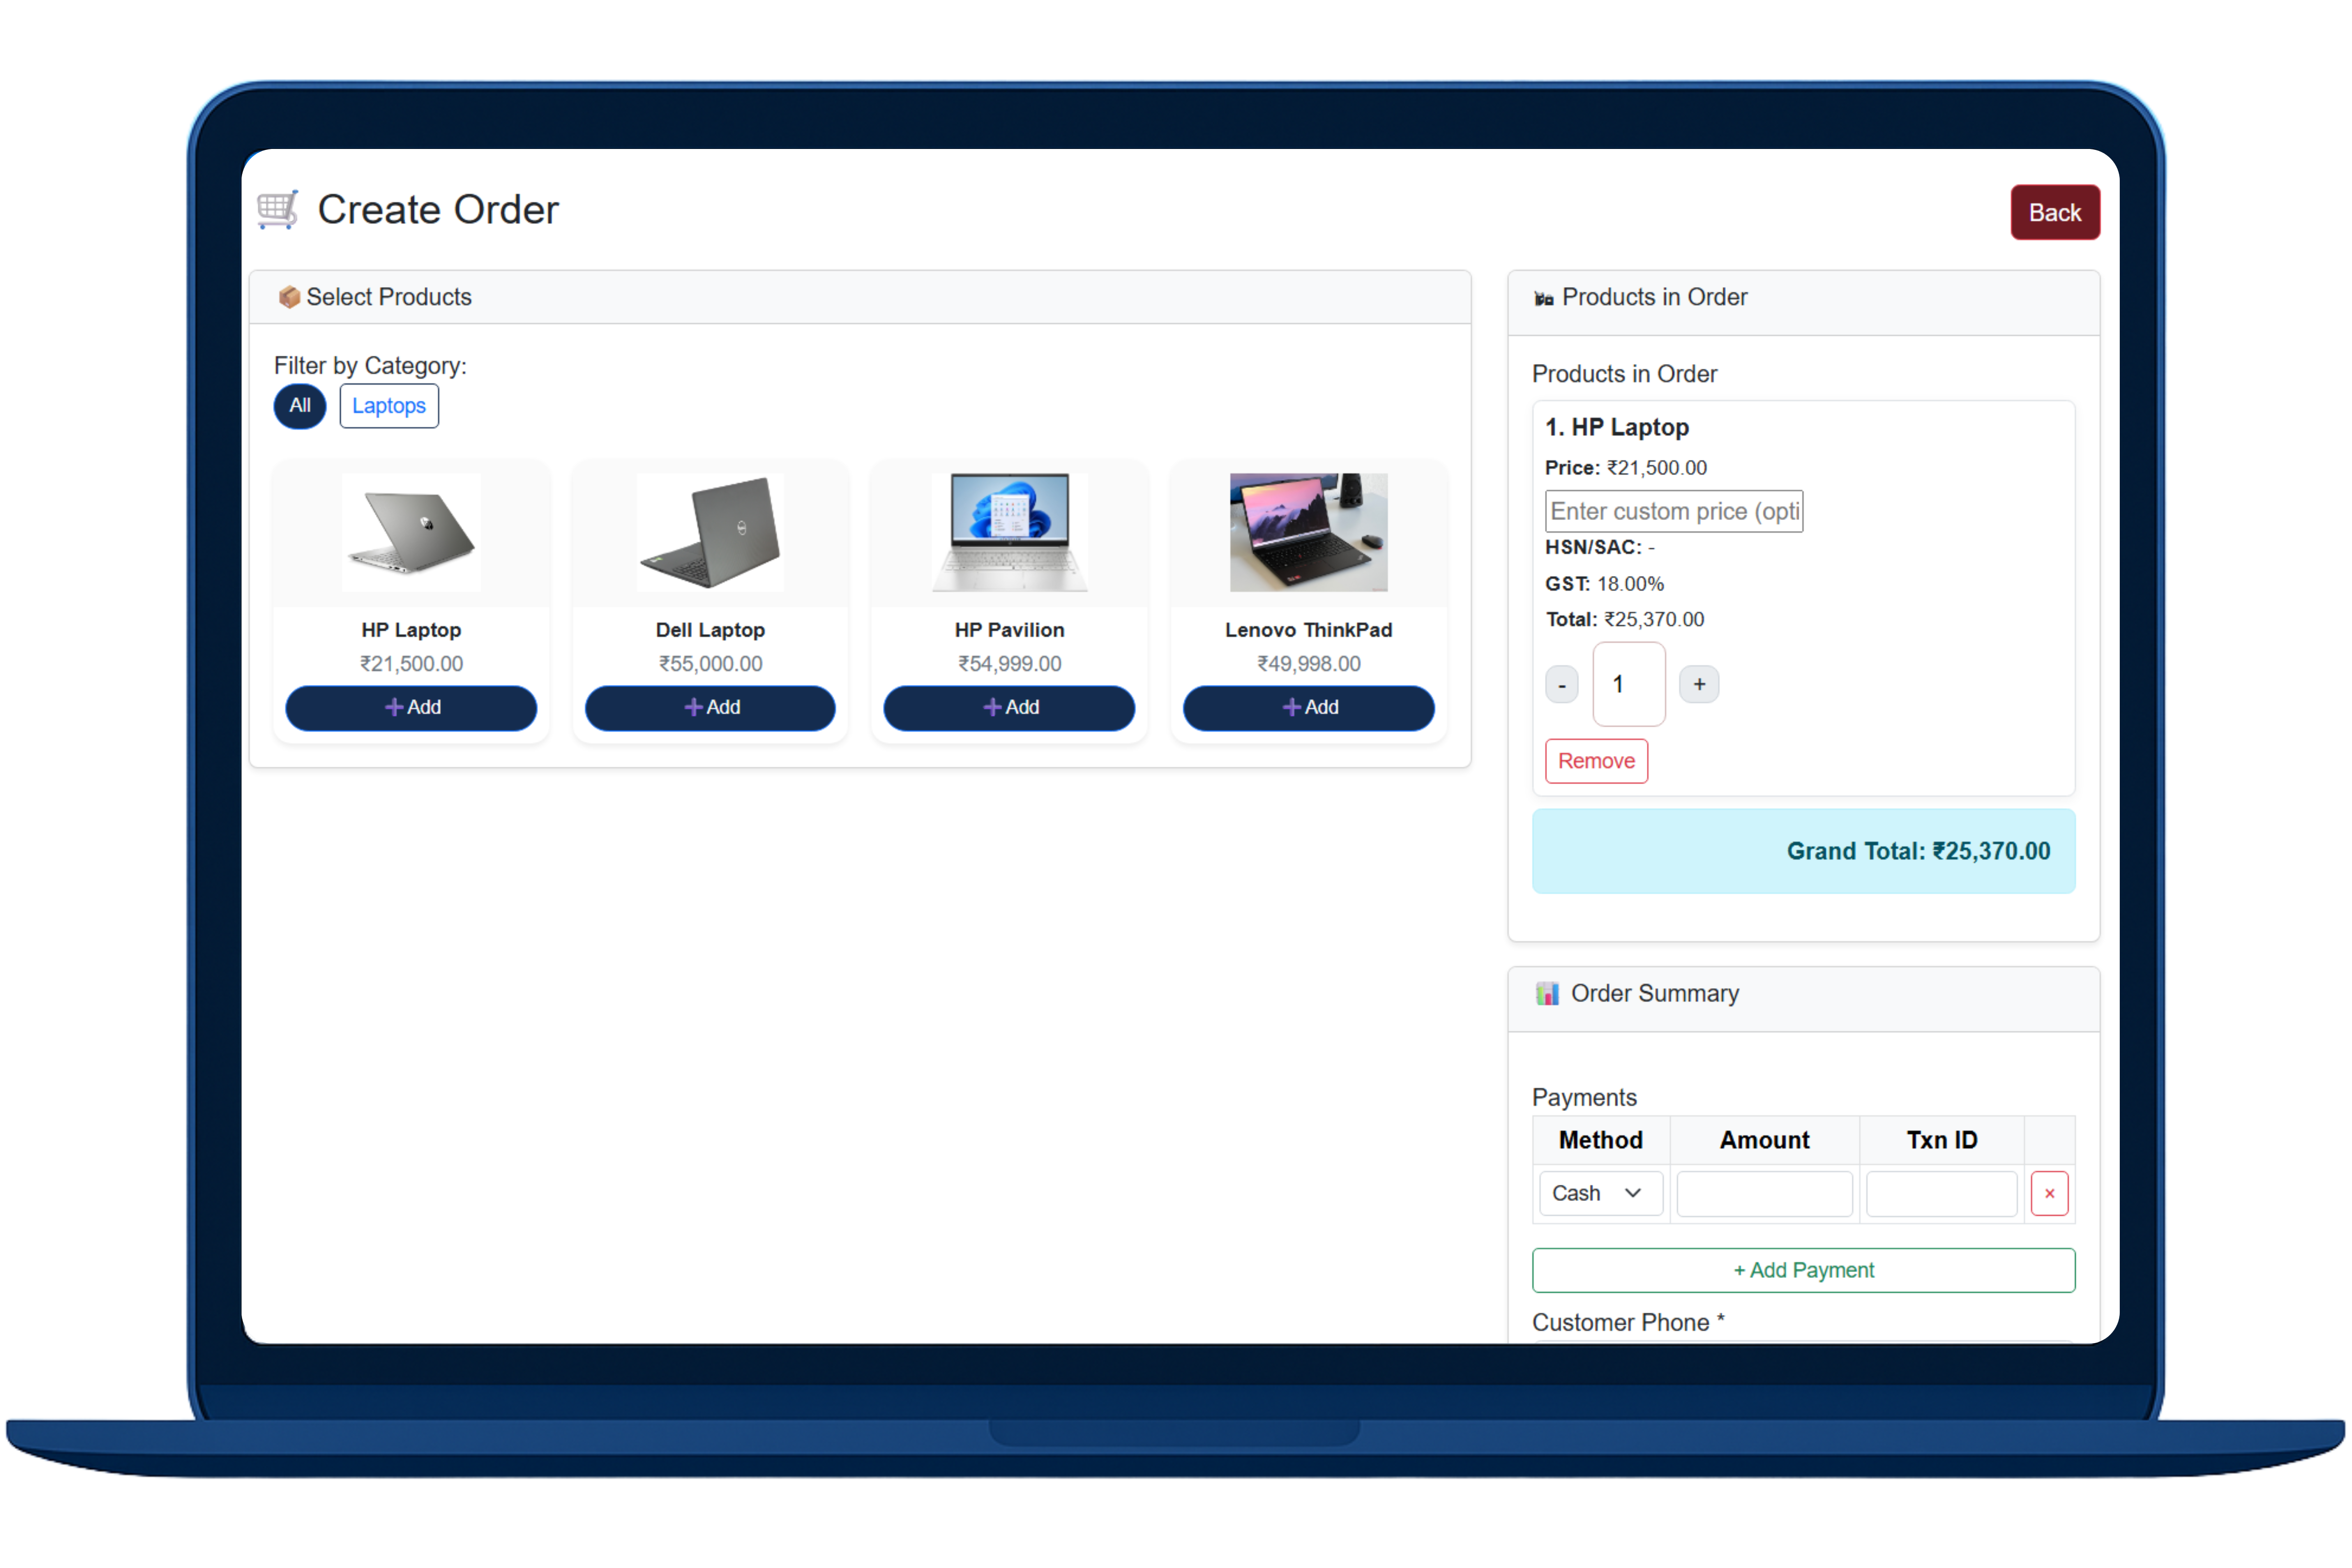Click the + Add Payment button
2352x1568 pixels.
coord(1803,1270)
